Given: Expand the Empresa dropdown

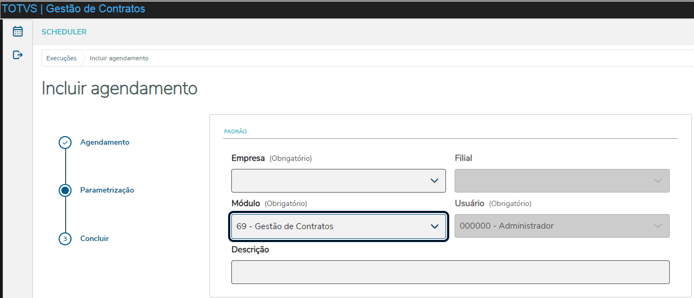Looking at the screenshot, I should 338,181.
